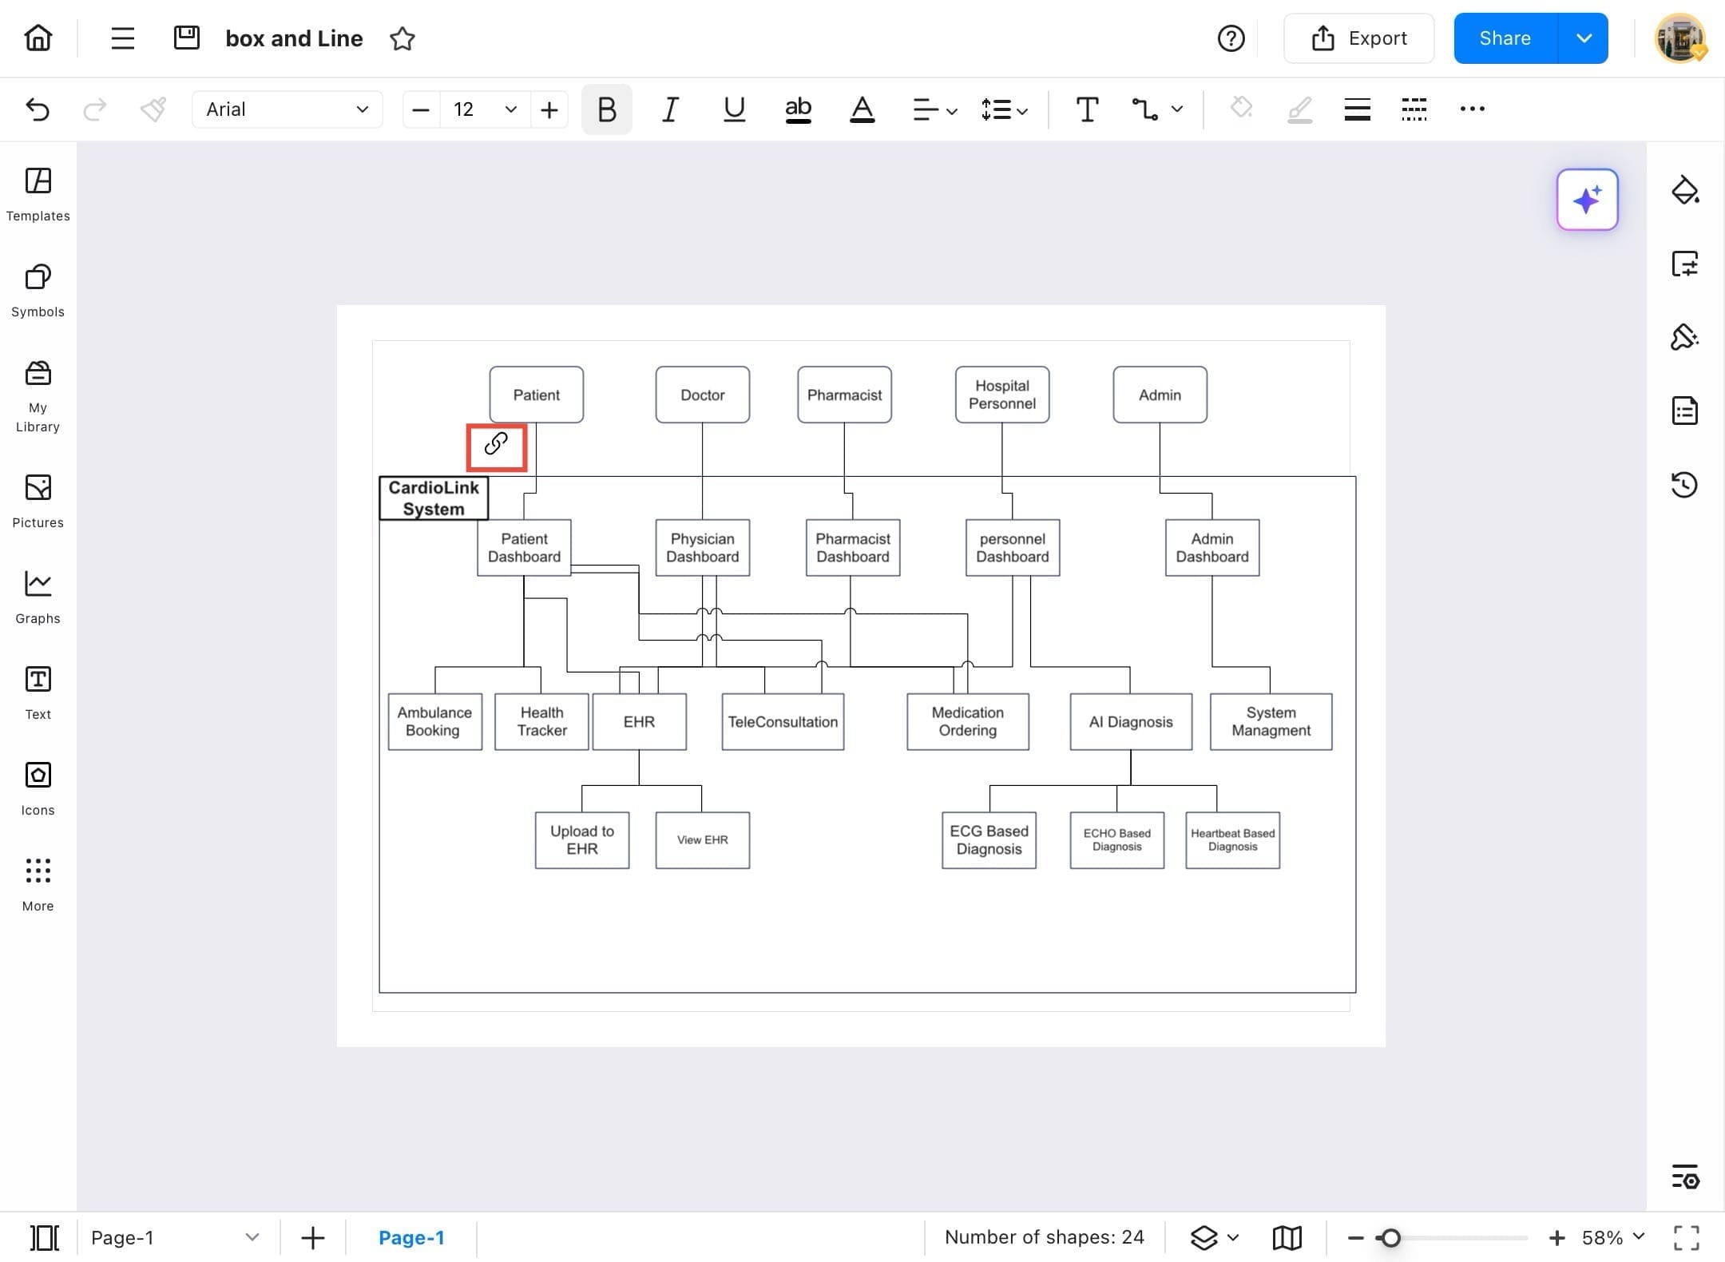The image size is (1725, 1262).
Task: Open the Symbols panel
Action: (x=37, y=290)
